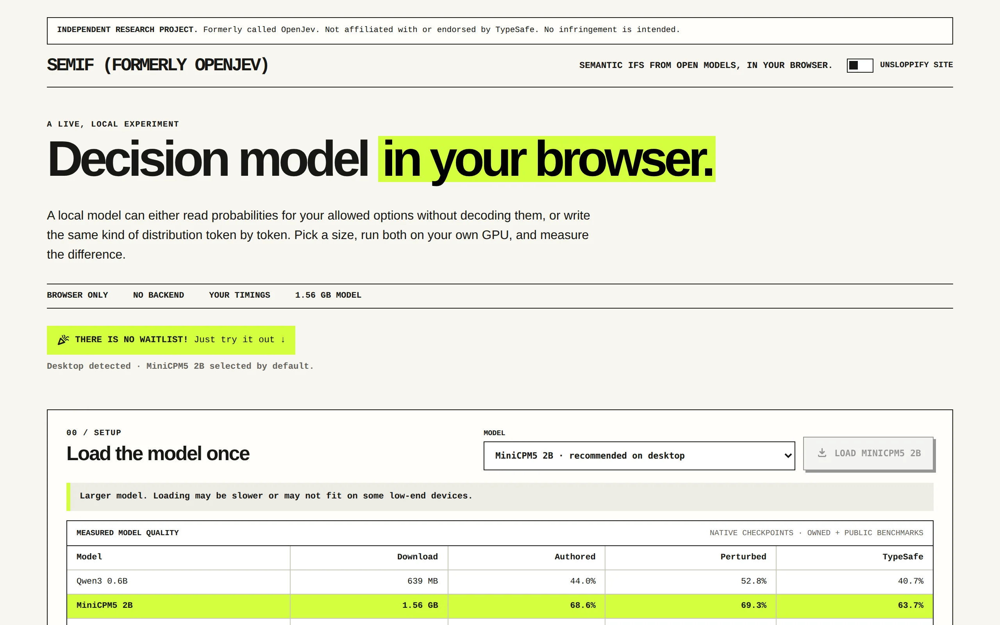
Task: Select the highlighted 'MiniCPM5 2B' table row
Action: 500,605
